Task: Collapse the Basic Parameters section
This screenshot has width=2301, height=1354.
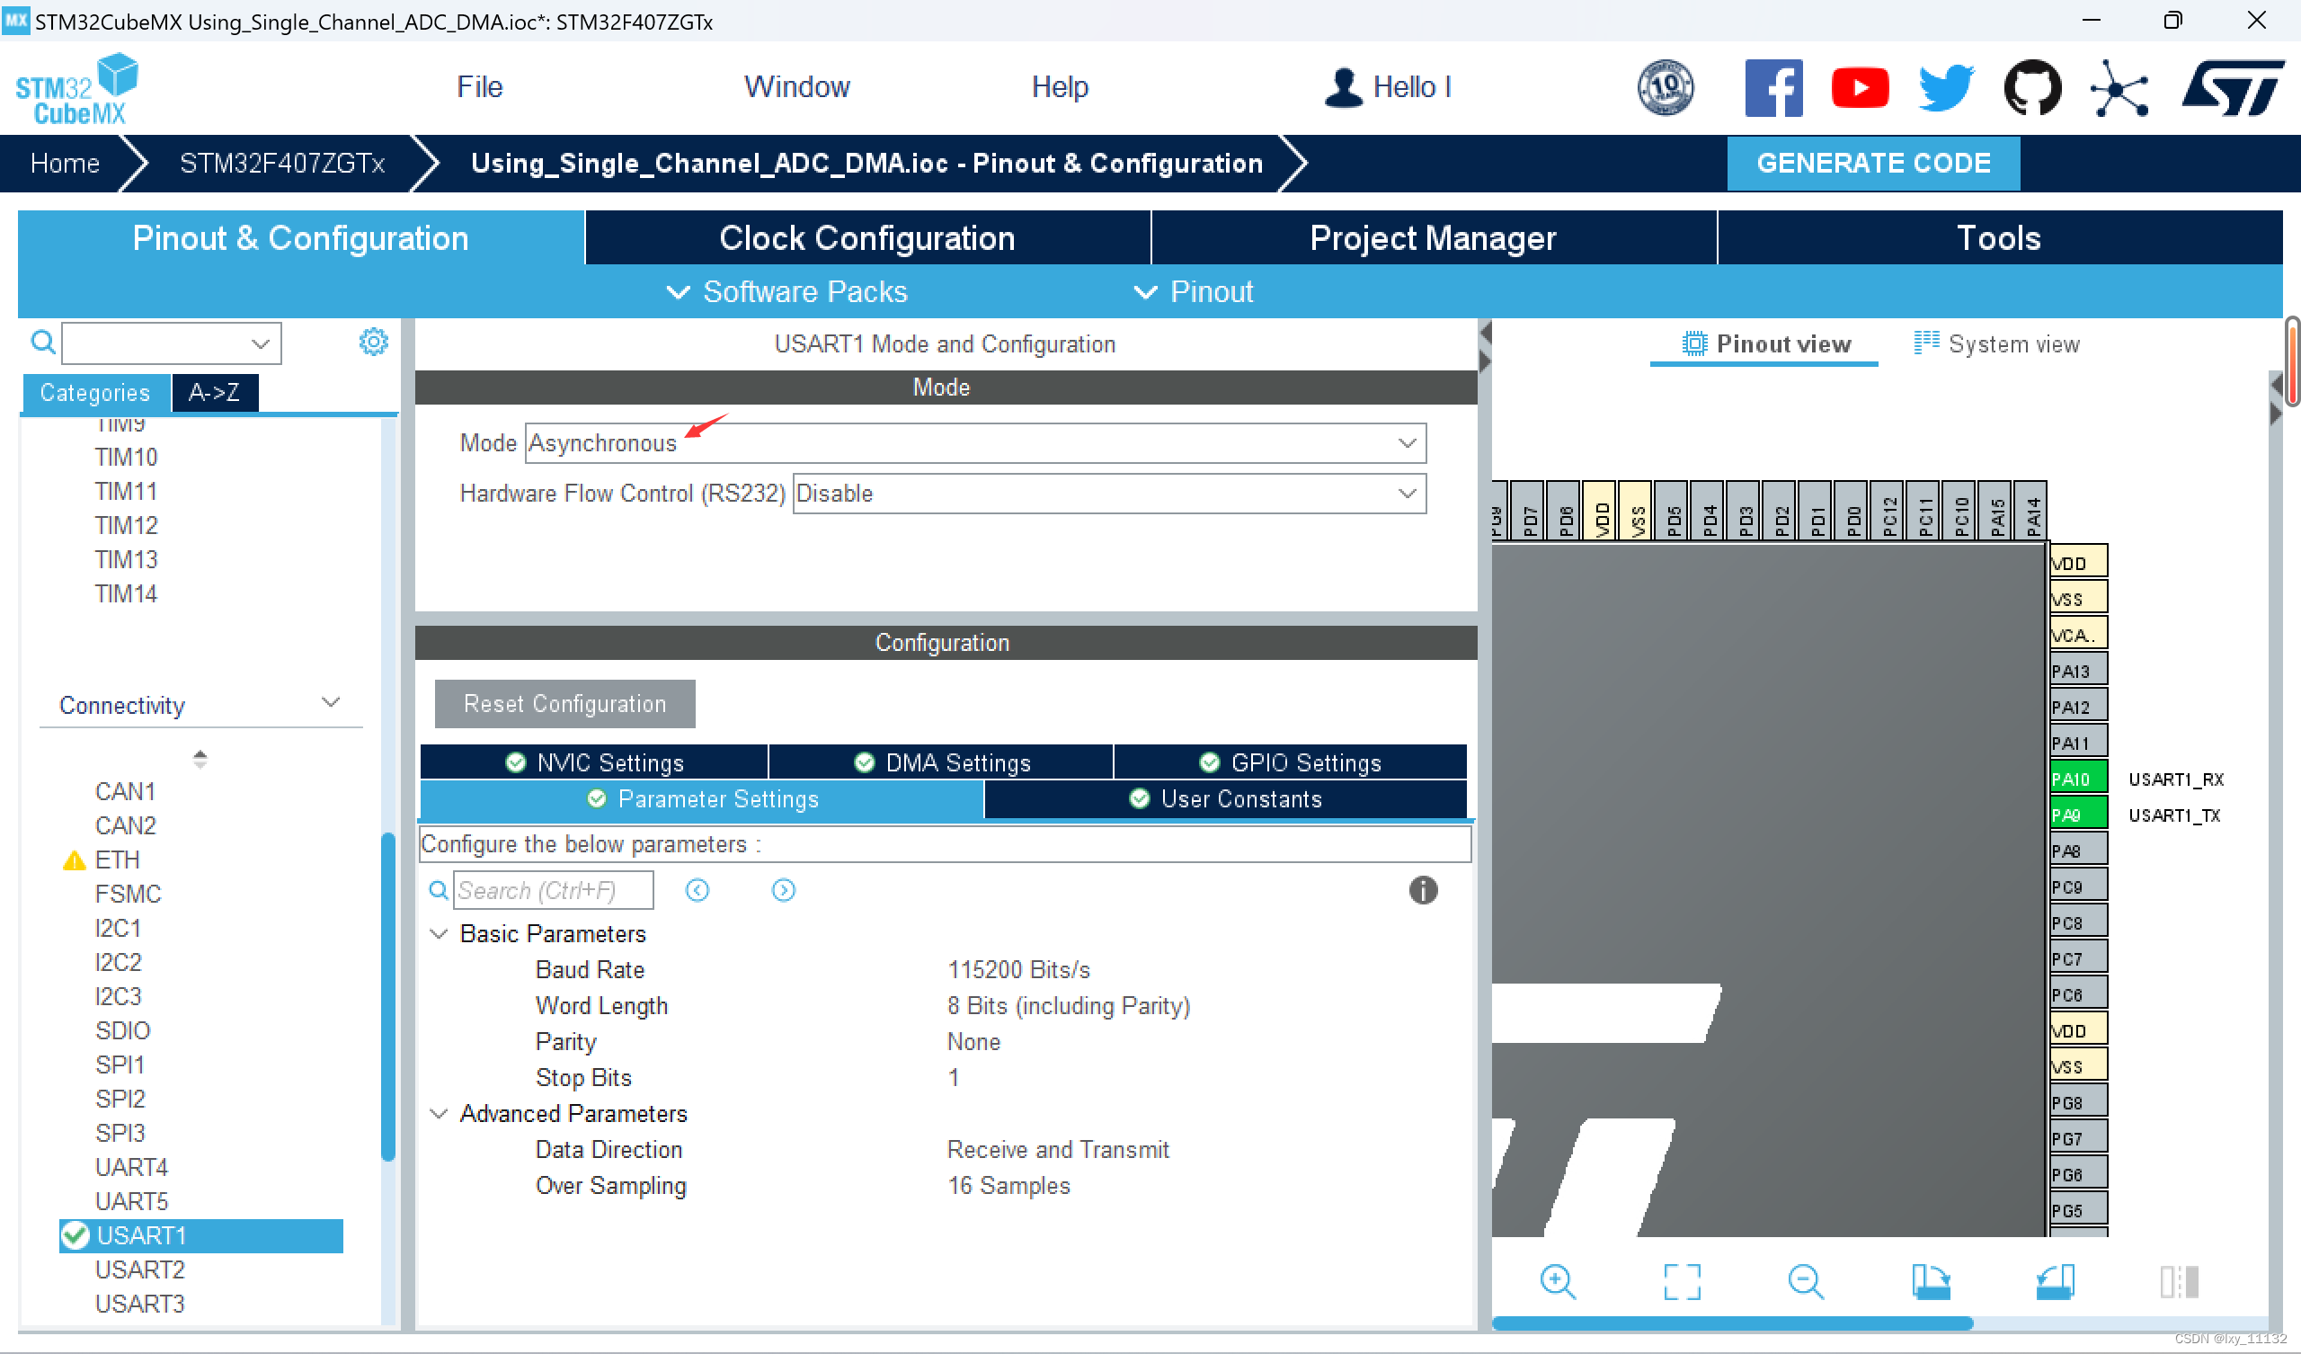Action: coord(440,934)
